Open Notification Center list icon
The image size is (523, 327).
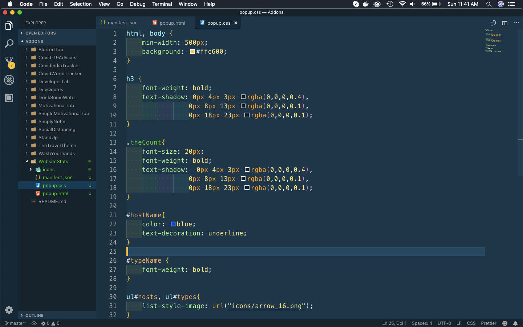click(x=512, y=4)
